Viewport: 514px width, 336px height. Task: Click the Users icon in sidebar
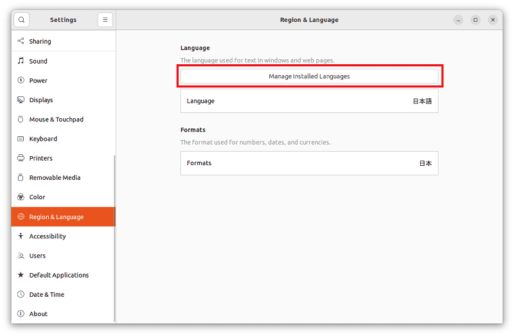coord(21,255)
